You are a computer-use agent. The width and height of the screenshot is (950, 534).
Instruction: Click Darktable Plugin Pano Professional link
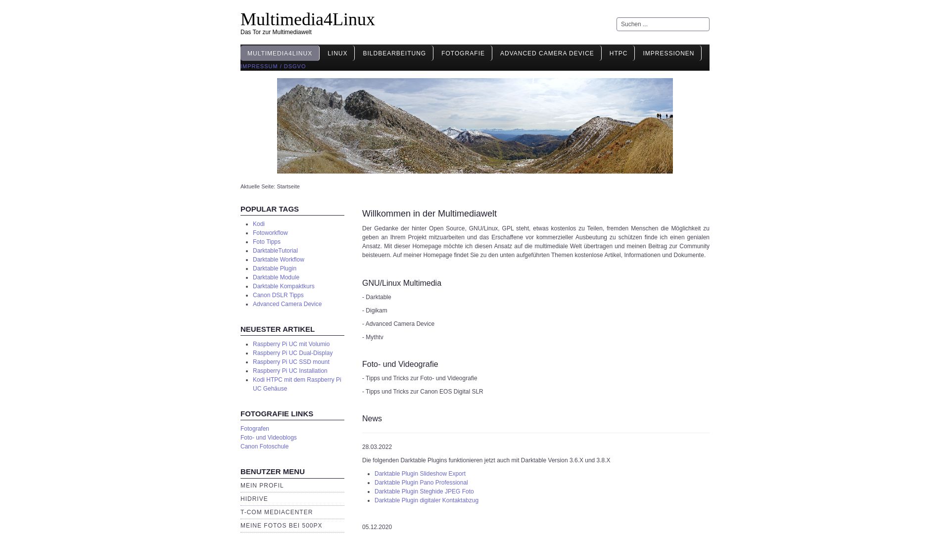421,483
